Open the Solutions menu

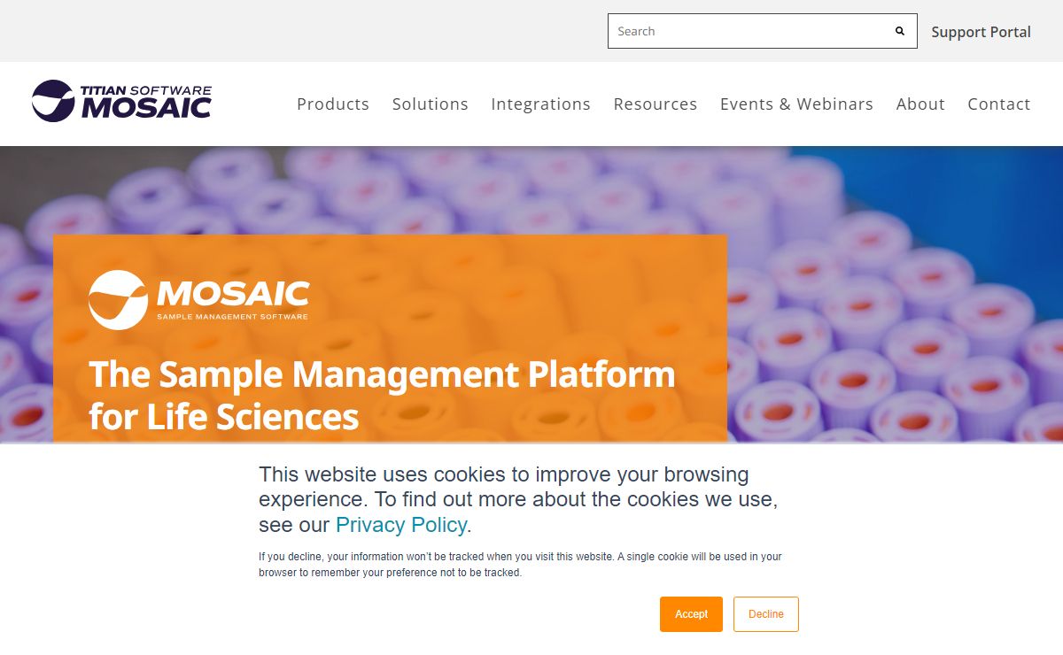431,104
